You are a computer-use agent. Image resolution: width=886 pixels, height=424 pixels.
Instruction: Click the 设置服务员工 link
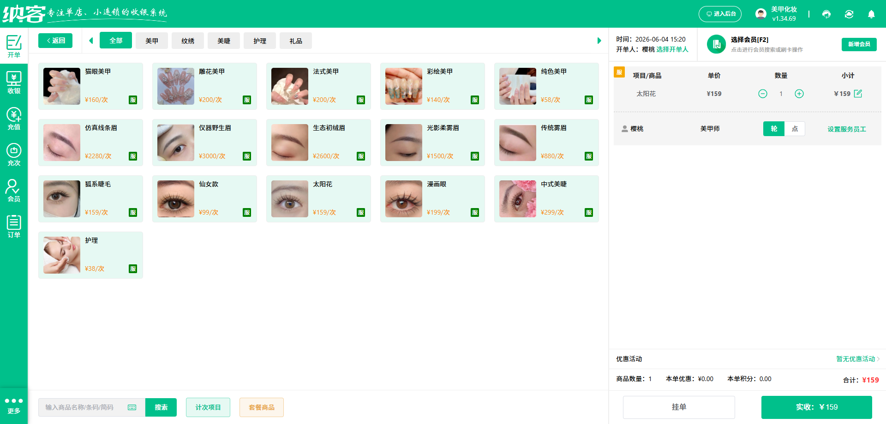pos(847,129)
